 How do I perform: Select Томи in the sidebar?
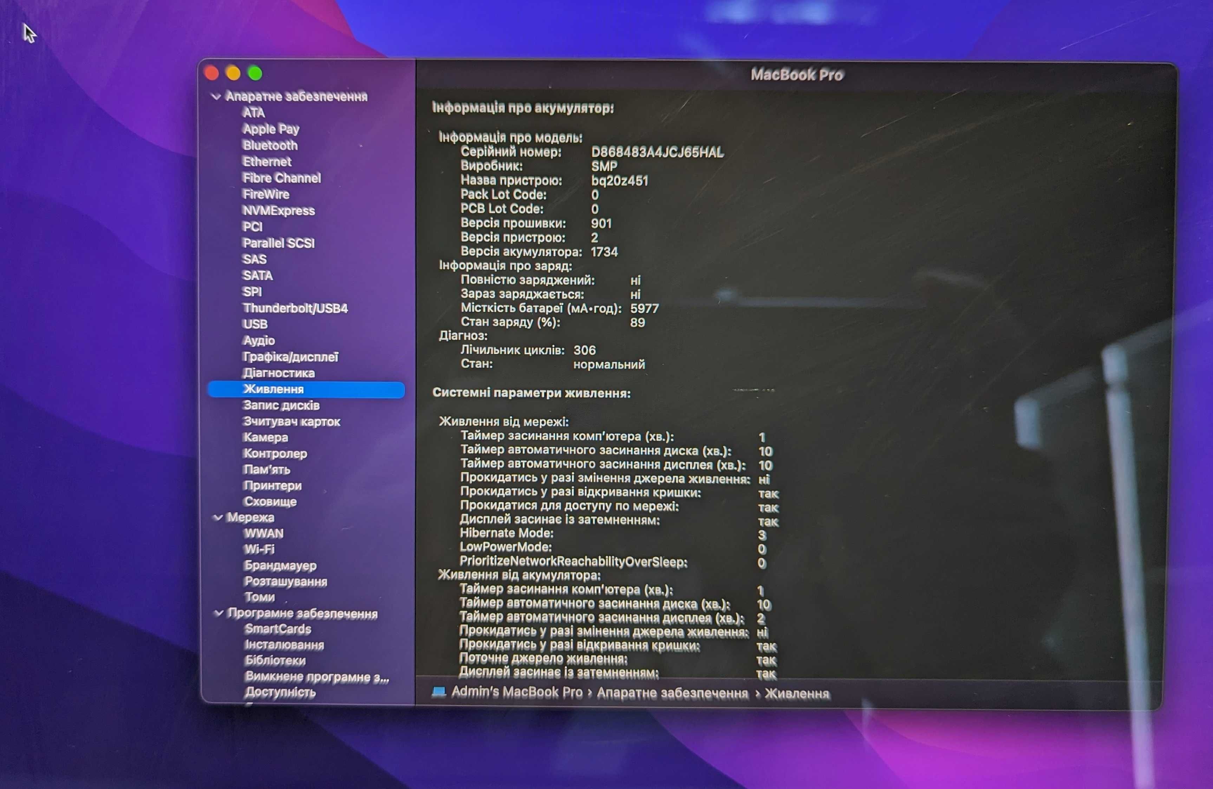(259, 597)
